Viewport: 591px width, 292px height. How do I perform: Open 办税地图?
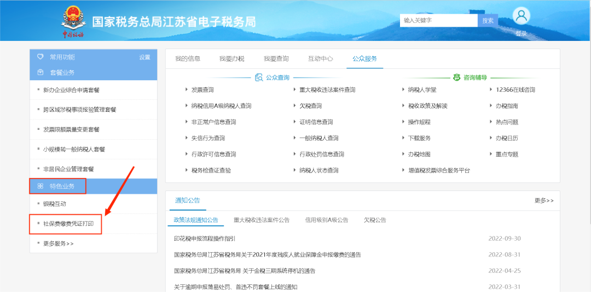(419, 154)
